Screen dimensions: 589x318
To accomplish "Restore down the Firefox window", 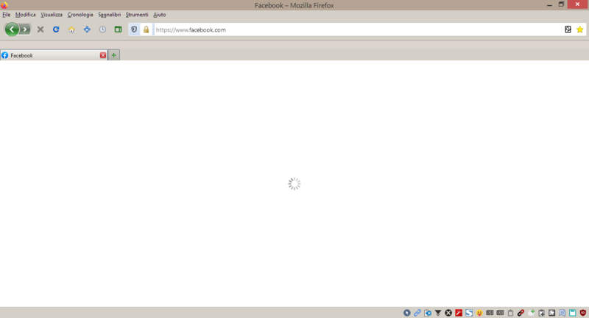I will click(x=561, y=4).
